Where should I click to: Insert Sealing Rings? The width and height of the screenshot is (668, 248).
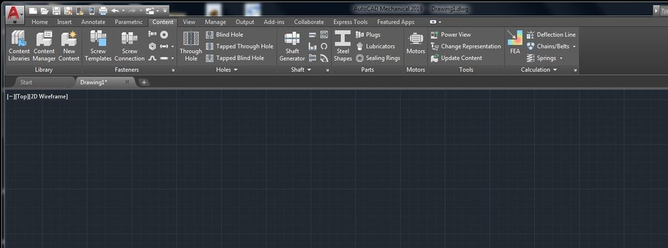(378, 58)
